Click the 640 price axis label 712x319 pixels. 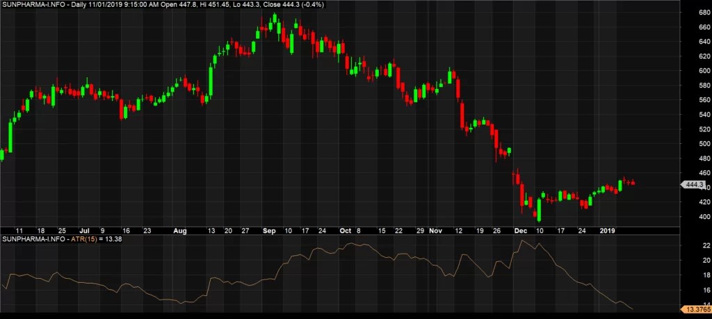704,42
